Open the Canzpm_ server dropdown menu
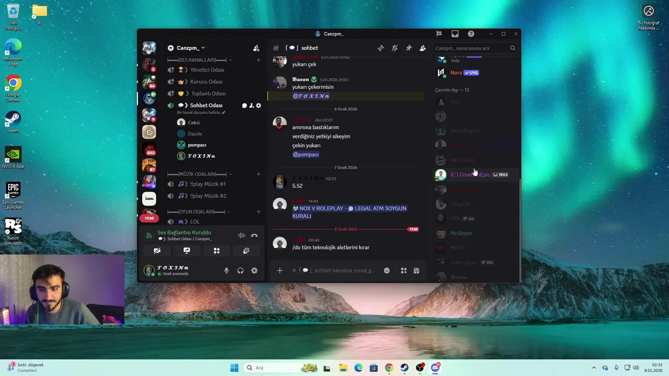Screen dimensions: 669x376 191,48
